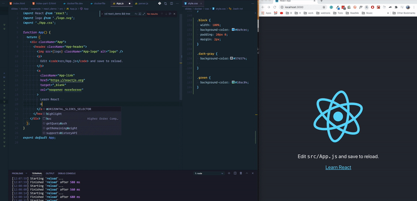417x201 pixels.
Task: Open the YouTube bookmark icon
Action: pyautogui.click(x=281, y=13)
